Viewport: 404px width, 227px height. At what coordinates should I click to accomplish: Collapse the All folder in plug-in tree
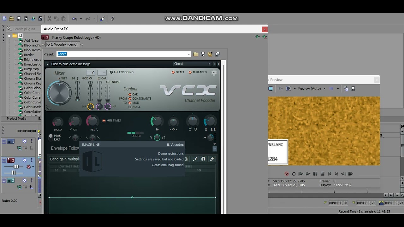click(x=9, y=36)
